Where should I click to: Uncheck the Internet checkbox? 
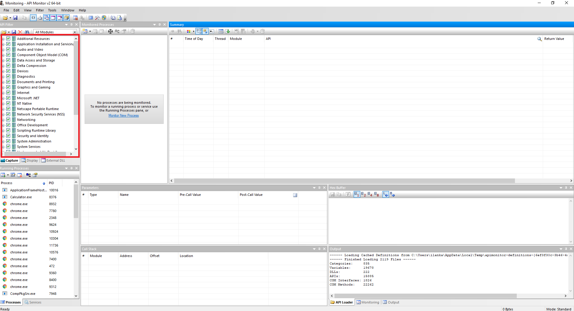click(x=8, y=93)
